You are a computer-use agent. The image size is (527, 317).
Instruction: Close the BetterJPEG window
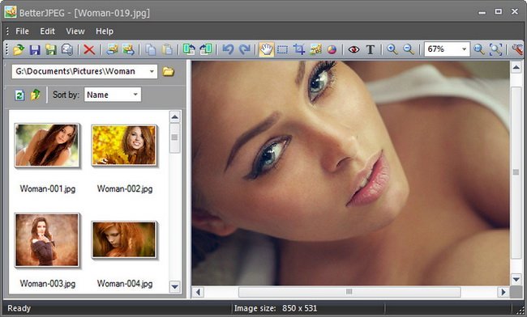(515, 12)
